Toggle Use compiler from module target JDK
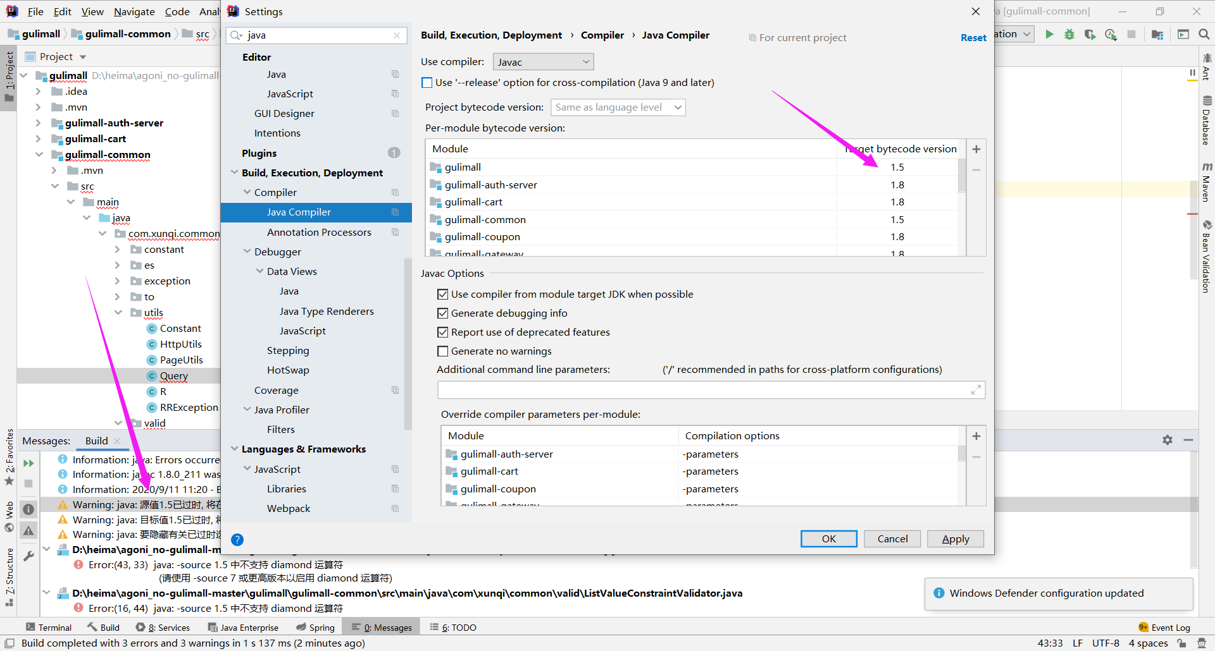The height and width of the screenshot is (651, 1215). [x=443, y=295]
